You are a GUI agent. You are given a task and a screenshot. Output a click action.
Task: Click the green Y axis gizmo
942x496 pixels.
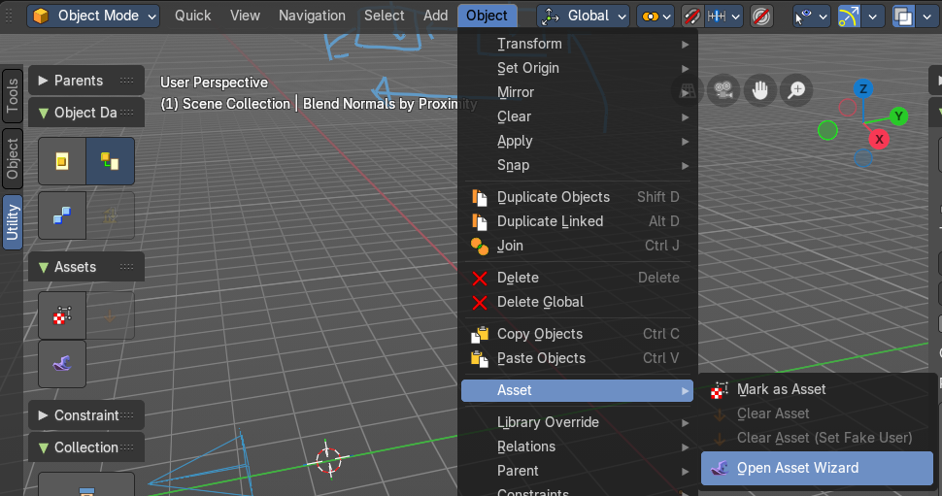click(x=898, y=116)
